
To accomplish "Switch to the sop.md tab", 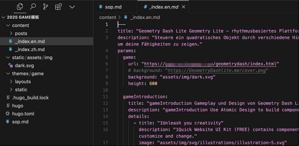I will [x=115, y=7].
